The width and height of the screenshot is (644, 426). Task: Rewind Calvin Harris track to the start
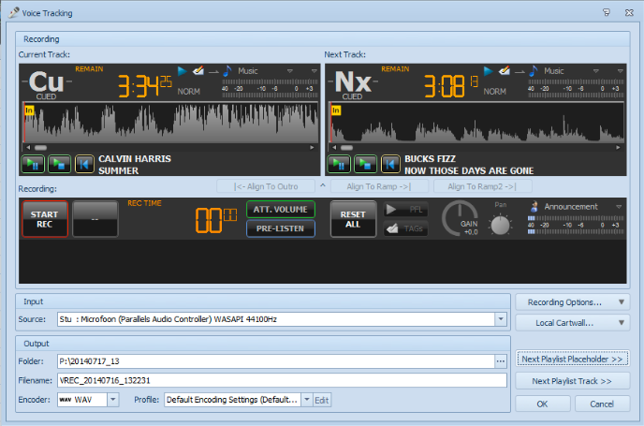click(x=84, y=165)
